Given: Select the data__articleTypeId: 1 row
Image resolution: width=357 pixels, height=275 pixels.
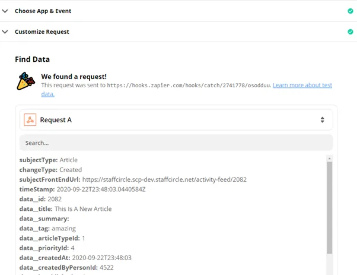Looking at the screenshot, I should (52, 239).
